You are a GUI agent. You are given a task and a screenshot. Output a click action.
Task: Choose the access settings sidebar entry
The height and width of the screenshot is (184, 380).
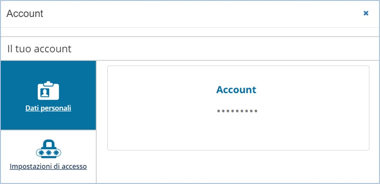(x=48, y=157)
